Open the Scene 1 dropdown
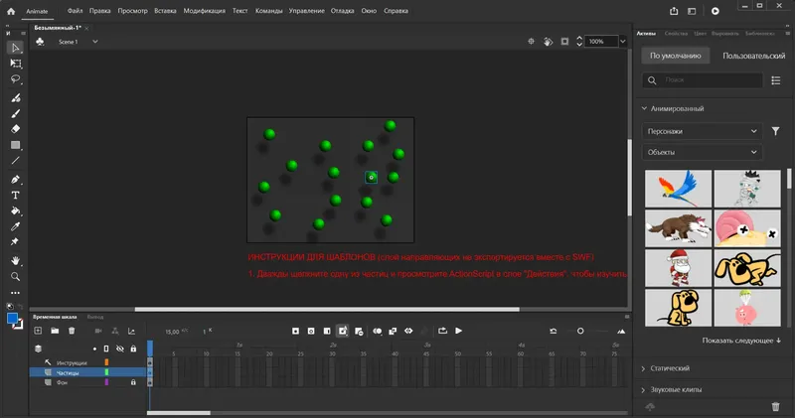Screen dimensions: 795x418 click(94, 42)
